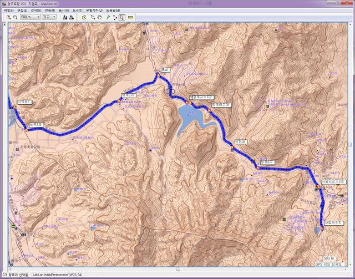Open the 파일(F) menu
The width and height of the screenshot is (355, 279).
(x=8, y=11)
